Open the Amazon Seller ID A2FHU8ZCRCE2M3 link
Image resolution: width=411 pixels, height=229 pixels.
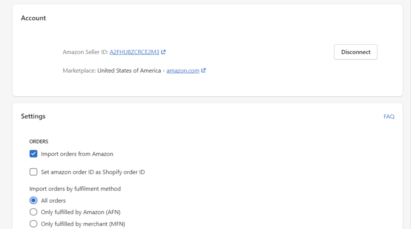(134, 52)
